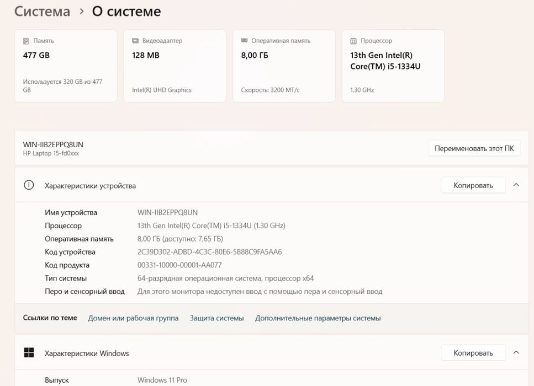Click the Выпуск value Windows 11 Pro

162,380
